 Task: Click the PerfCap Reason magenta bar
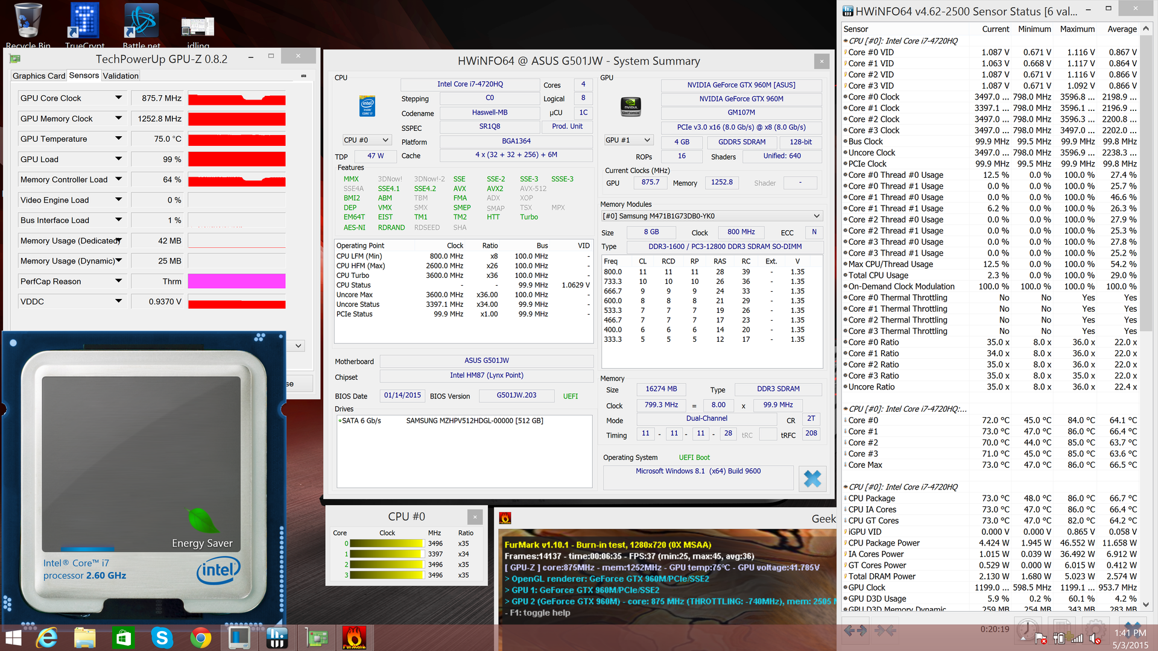tap(236, 281)
